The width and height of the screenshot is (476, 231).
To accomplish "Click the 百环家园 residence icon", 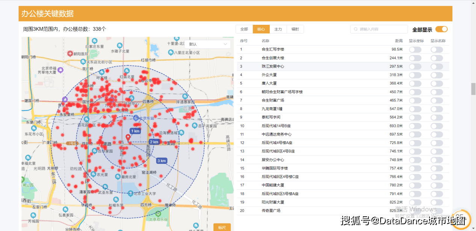I will pos(94,151).
